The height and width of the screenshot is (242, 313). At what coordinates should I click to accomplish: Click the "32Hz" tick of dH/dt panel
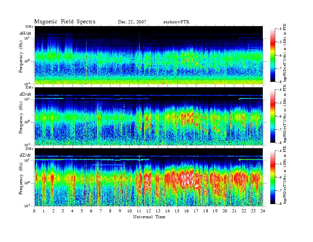click(x=29, y=26)
